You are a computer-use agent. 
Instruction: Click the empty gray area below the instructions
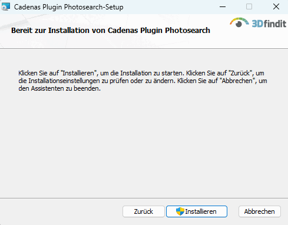coord(144,143)
